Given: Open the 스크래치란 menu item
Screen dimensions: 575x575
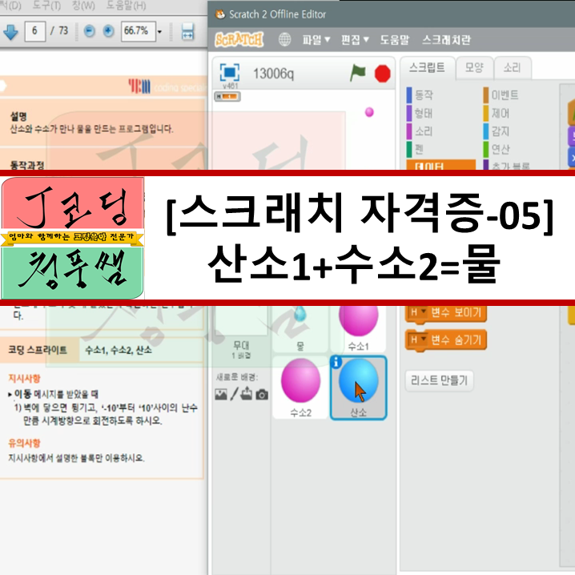Looking at the screenshot, I should pos(446,39).
